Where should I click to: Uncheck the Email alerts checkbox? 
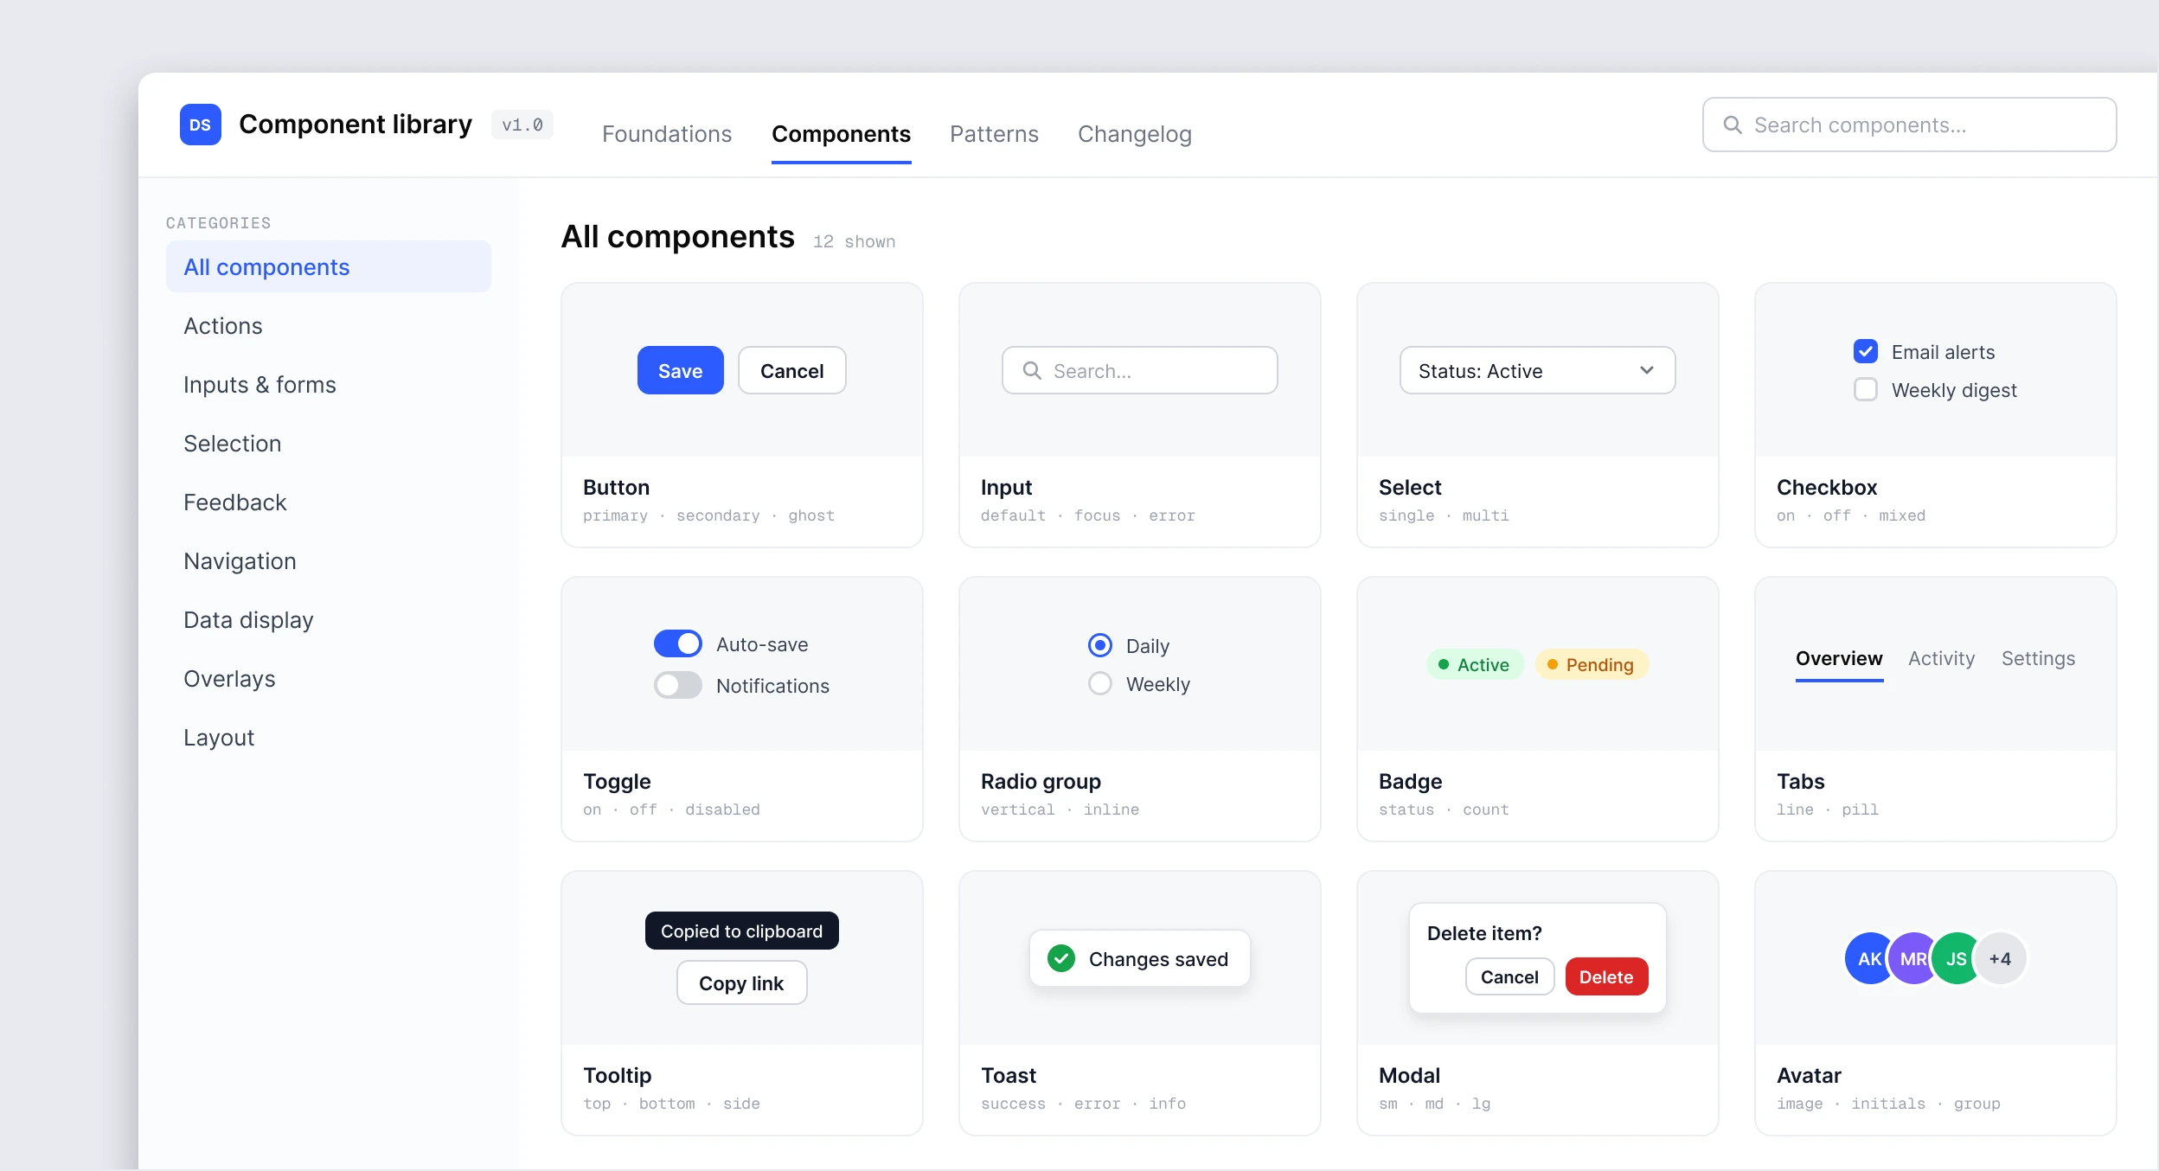click(1865, 351)
